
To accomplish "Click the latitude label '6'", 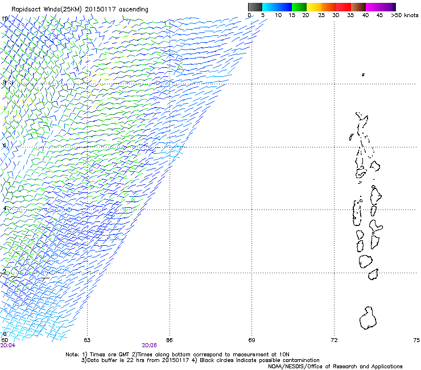I will point(5,145).
